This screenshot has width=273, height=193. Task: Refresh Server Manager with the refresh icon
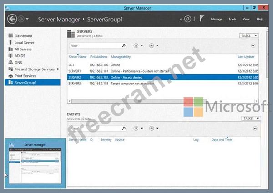click(187, 19)
